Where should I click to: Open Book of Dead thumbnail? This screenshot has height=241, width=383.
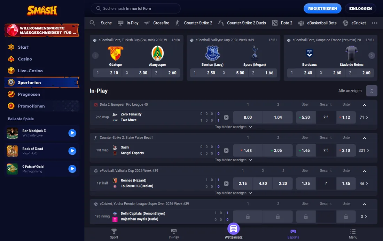pos(12,151)
